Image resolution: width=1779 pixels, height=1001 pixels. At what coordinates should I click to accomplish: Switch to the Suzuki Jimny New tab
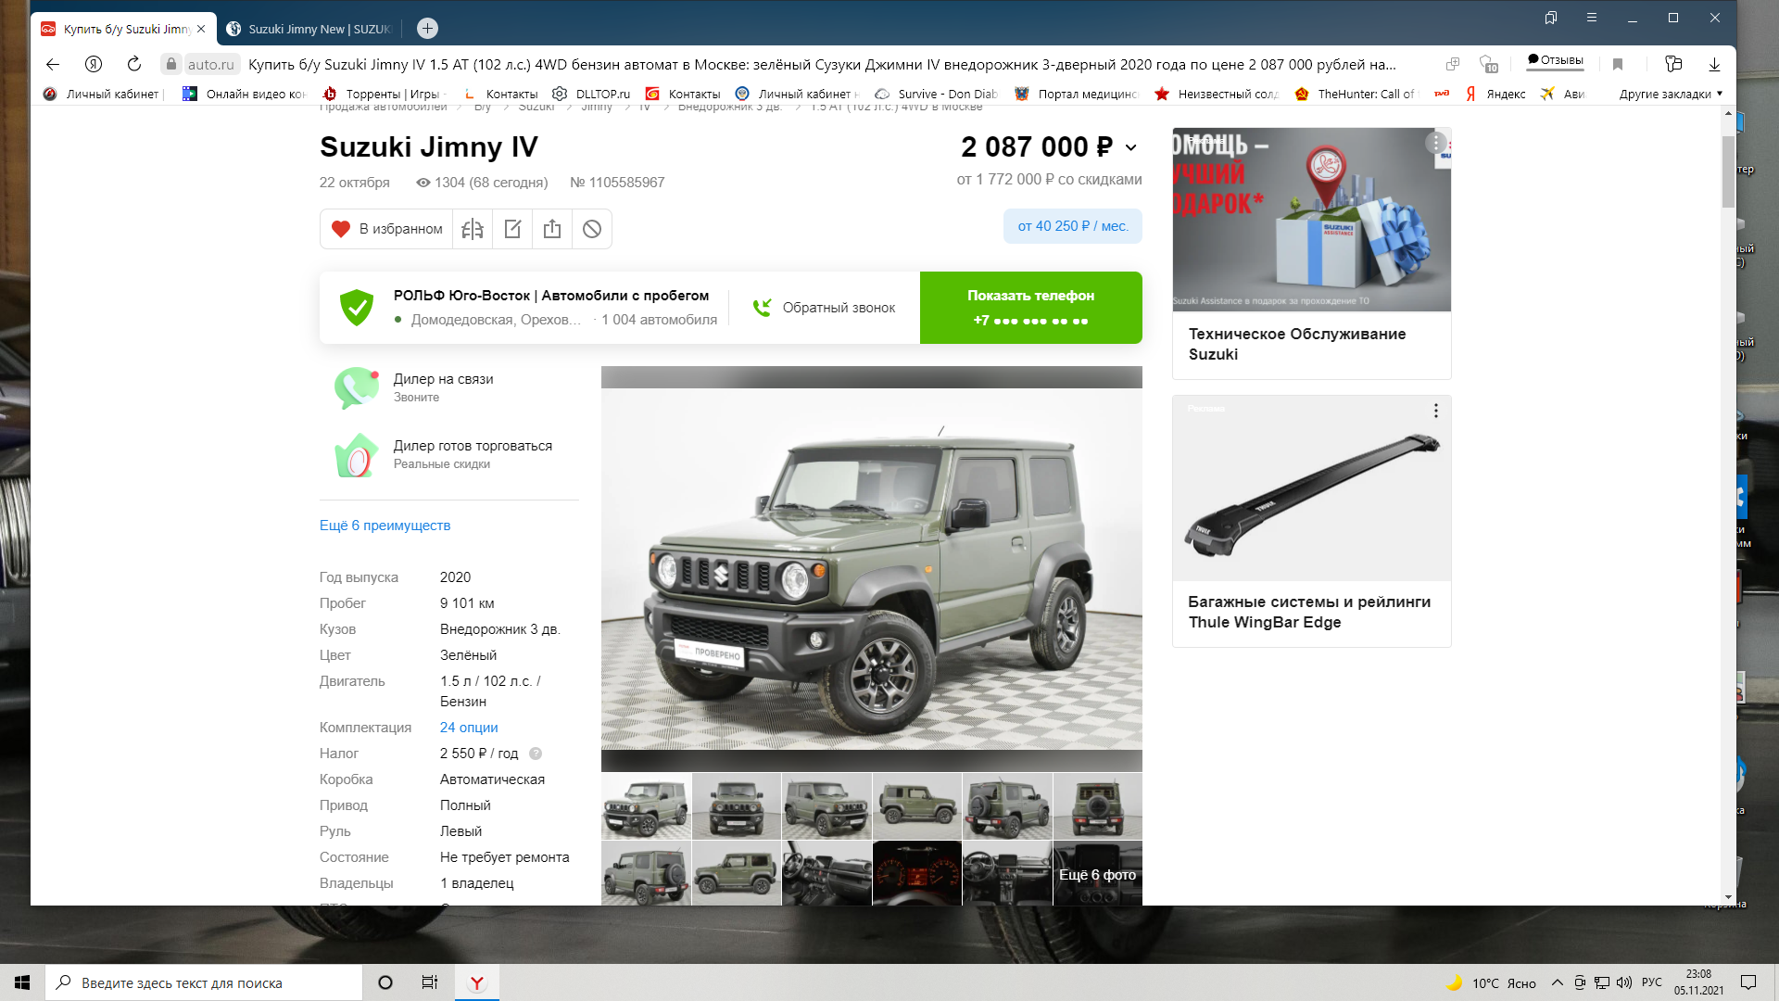[x=309, y=29]
